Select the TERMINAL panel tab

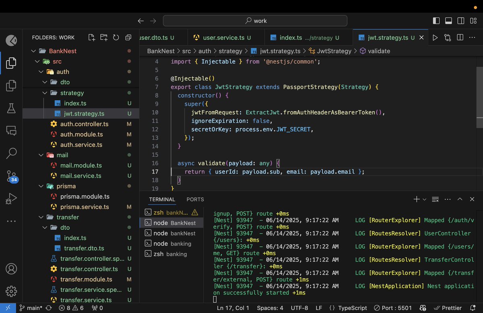(162, 199)
